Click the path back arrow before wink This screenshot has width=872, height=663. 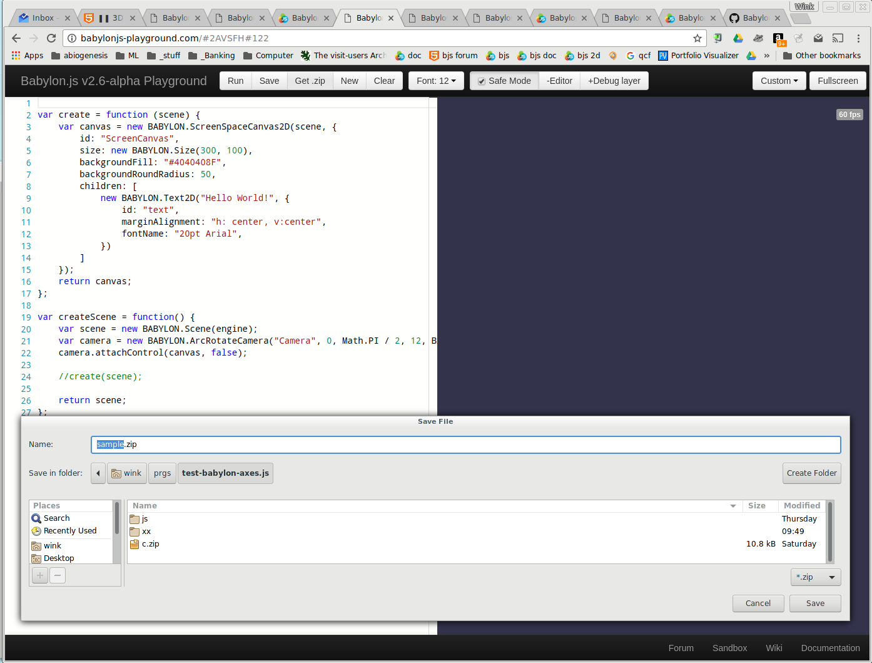click(x=98, y=473)
